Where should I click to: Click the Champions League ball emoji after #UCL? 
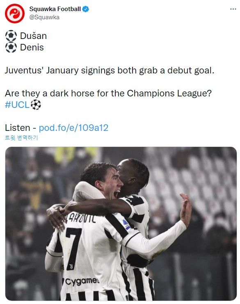[36, 105]
